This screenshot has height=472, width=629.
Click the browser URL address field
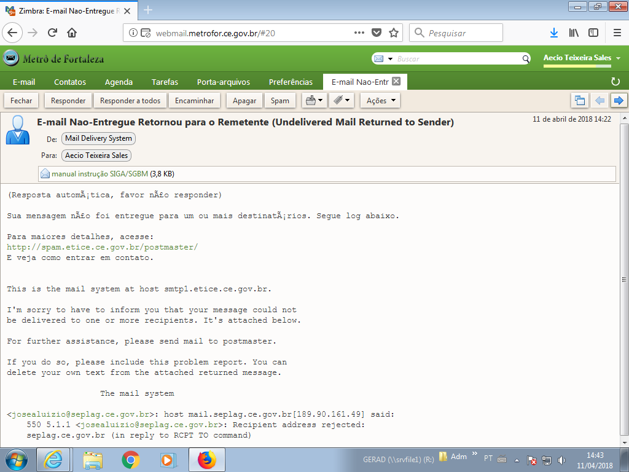[252, 33]
